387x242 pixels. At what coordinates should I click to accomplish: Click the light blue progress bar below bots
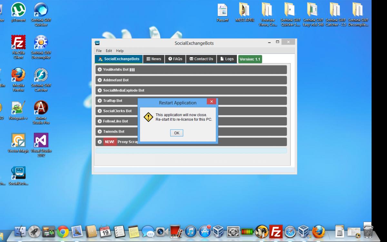191,151
